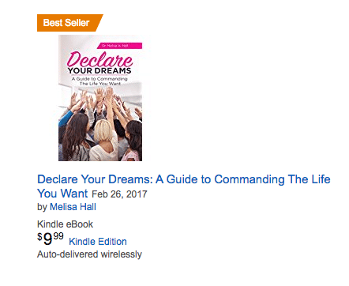349x286 pixels.
Task: Click the pink author banner on cover
Action: coord(120,46)
